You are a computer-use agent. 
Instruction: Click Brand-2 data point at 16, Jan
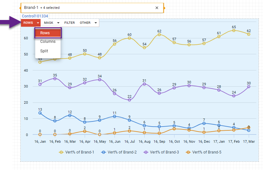tap(40, 113)
